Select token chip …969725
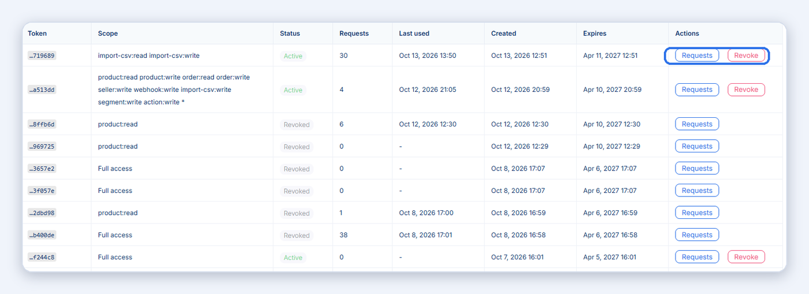The image size is (809, 294). click(x=42, y=147)
